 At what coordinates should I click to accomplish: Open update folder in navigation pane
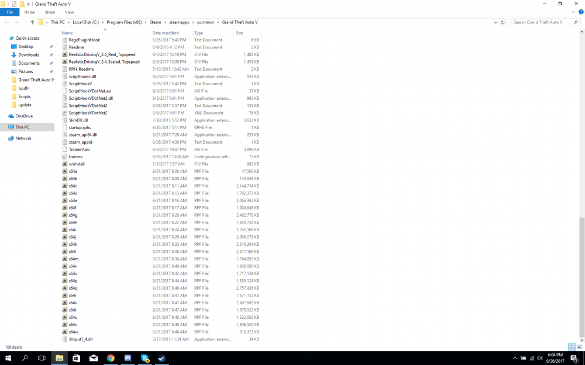coord(25,105)
